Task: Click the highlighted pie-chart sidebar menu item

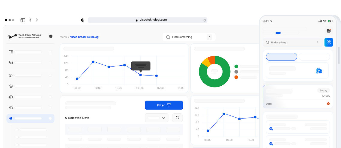Action: point(30,118)
